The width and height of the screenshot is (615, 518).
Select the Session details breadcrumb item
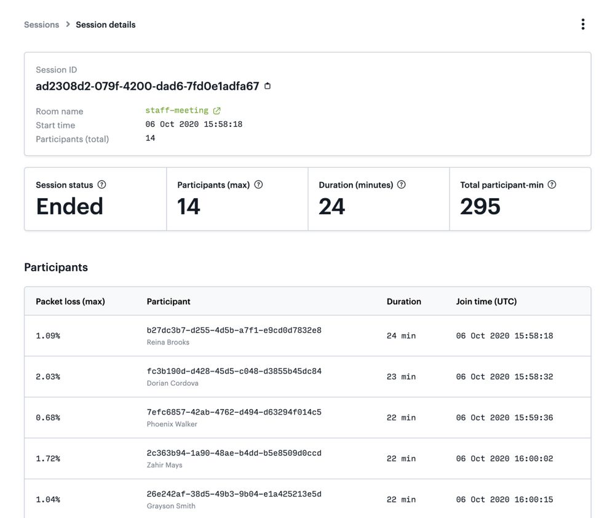tap(105, 25)
